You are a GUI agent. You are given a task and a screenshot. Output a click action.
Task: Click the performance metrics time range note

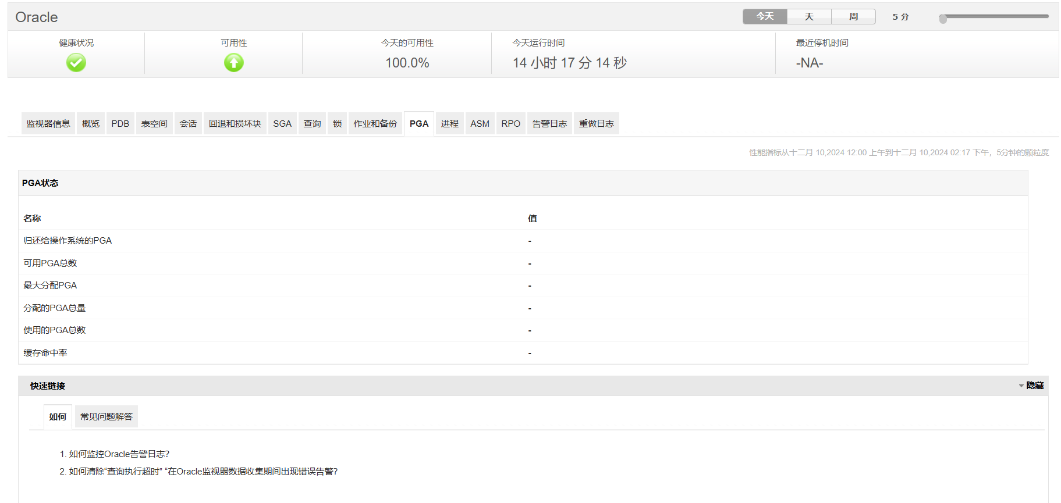coord(899,152)
